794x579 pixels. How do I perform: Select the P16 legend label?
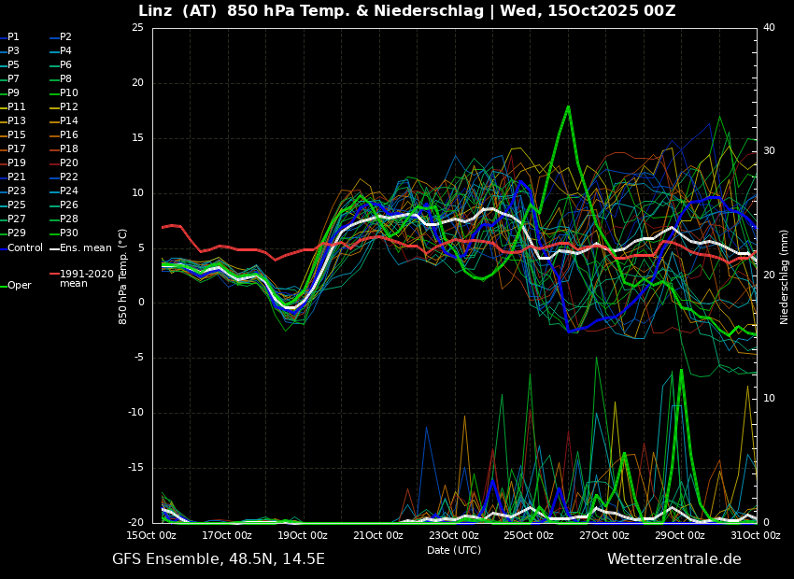69,135
